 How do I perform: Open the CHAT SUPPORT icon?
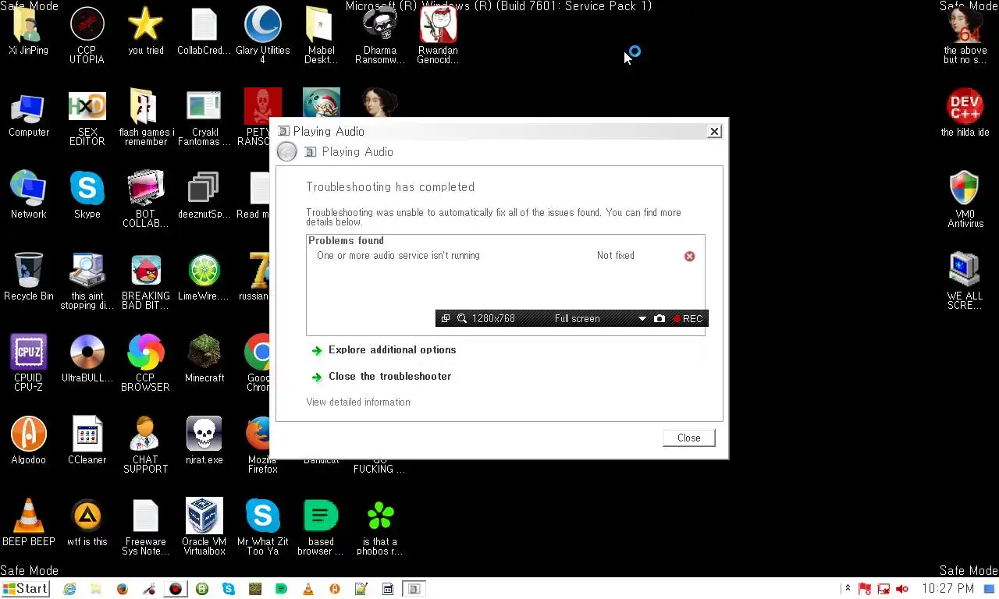pos(146,445)
